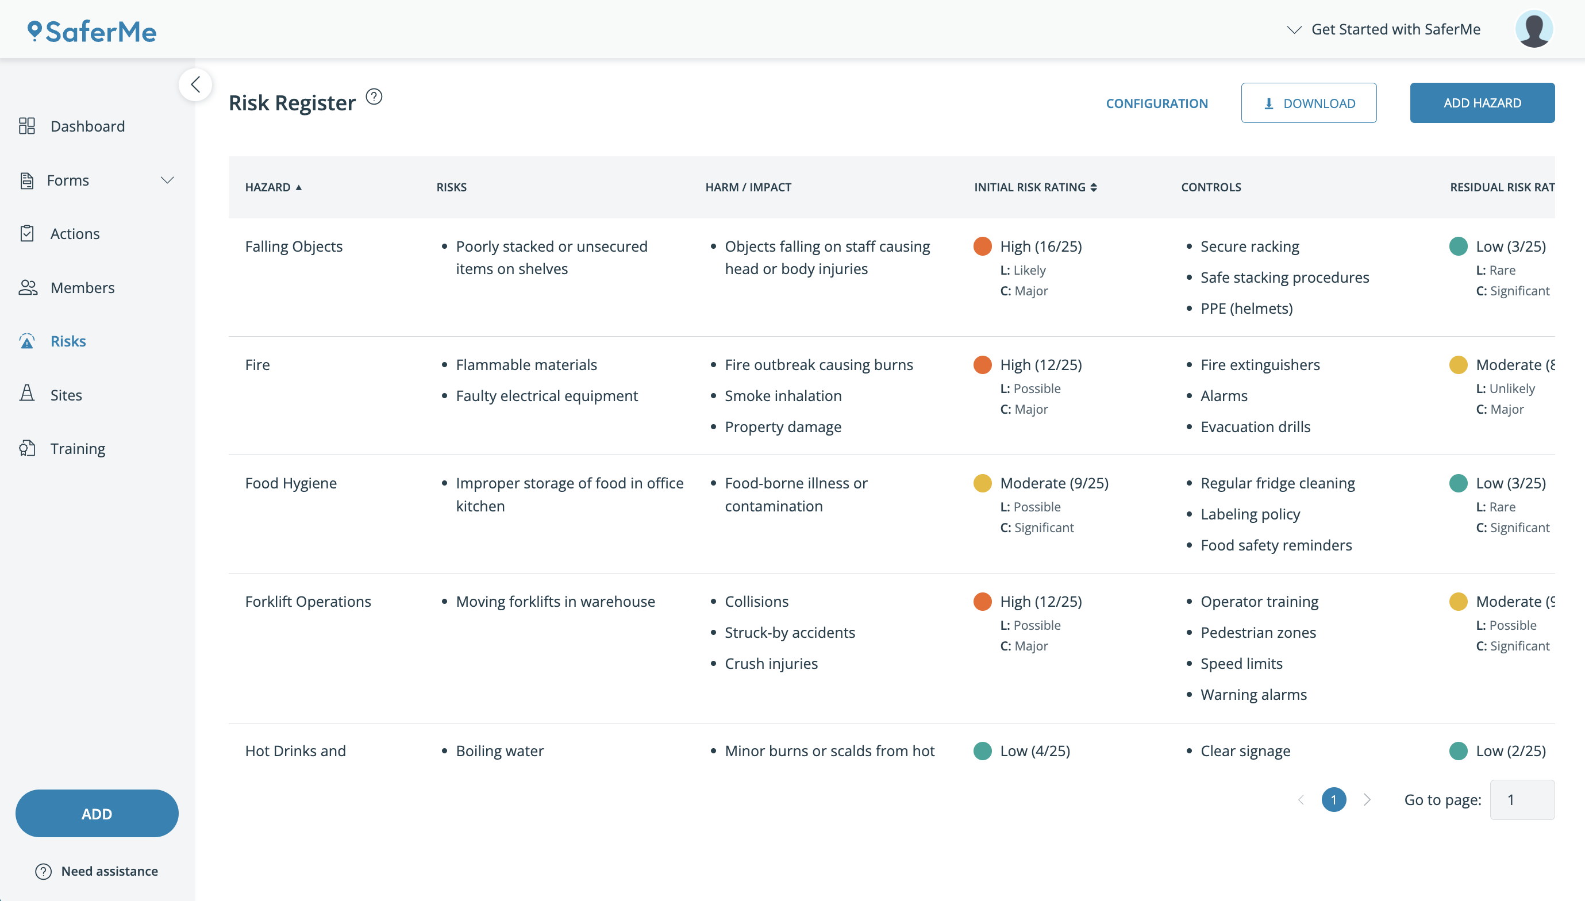Select the Dashboard icon in the sidebar
This screenshot has height=901, width=1585.
(27, 126)
